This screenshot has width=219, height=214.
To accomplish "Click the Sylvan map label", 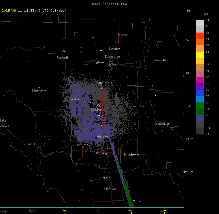I will [99, 62].
